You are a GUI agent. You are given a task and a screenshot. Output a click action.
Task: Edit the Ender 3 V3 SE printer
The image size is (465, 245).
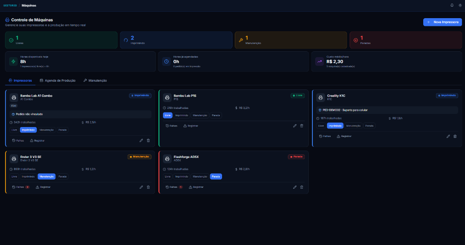tap(141, 187)
